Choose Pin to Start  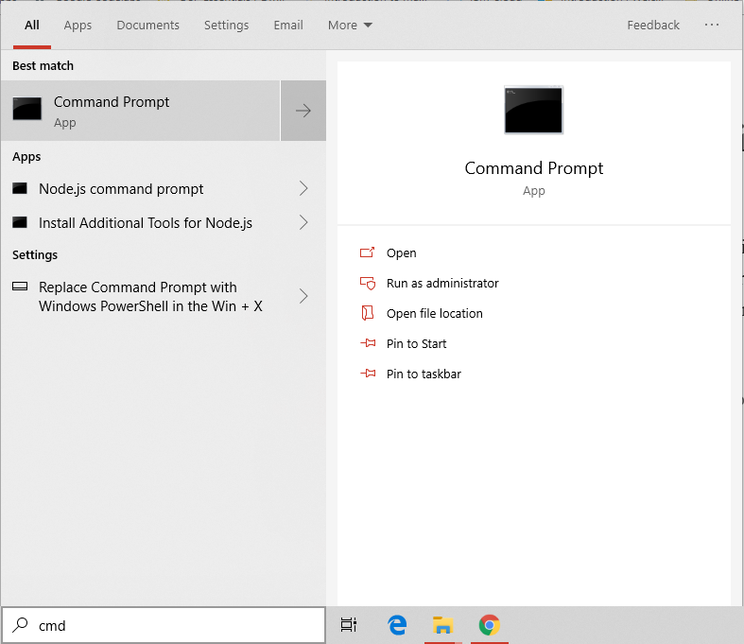coord(416,343)
